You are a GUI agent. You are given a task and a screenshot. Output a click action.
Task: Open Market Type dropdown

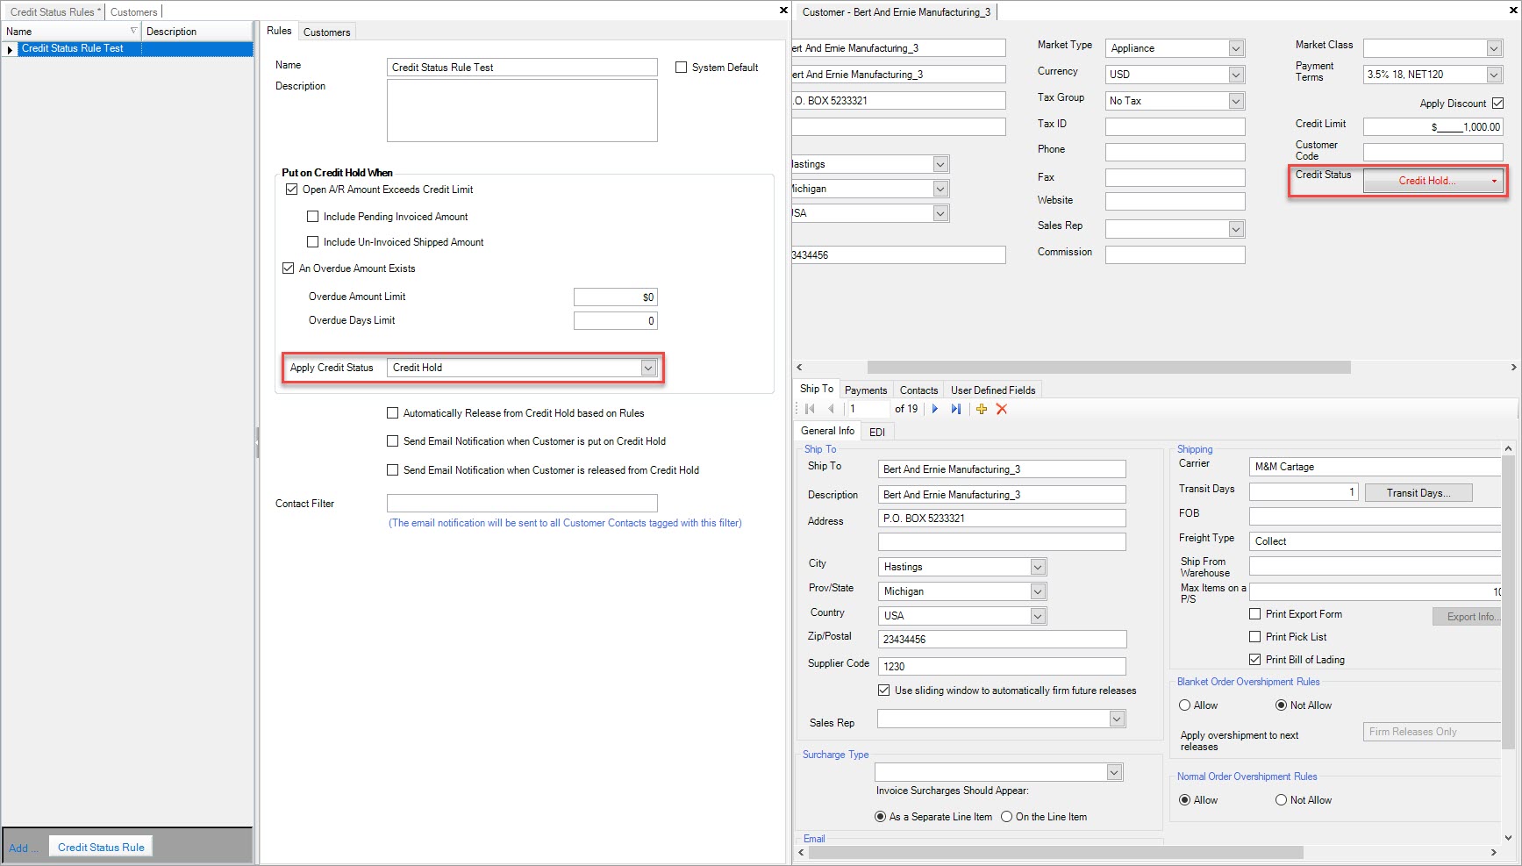click(1236, 48)
